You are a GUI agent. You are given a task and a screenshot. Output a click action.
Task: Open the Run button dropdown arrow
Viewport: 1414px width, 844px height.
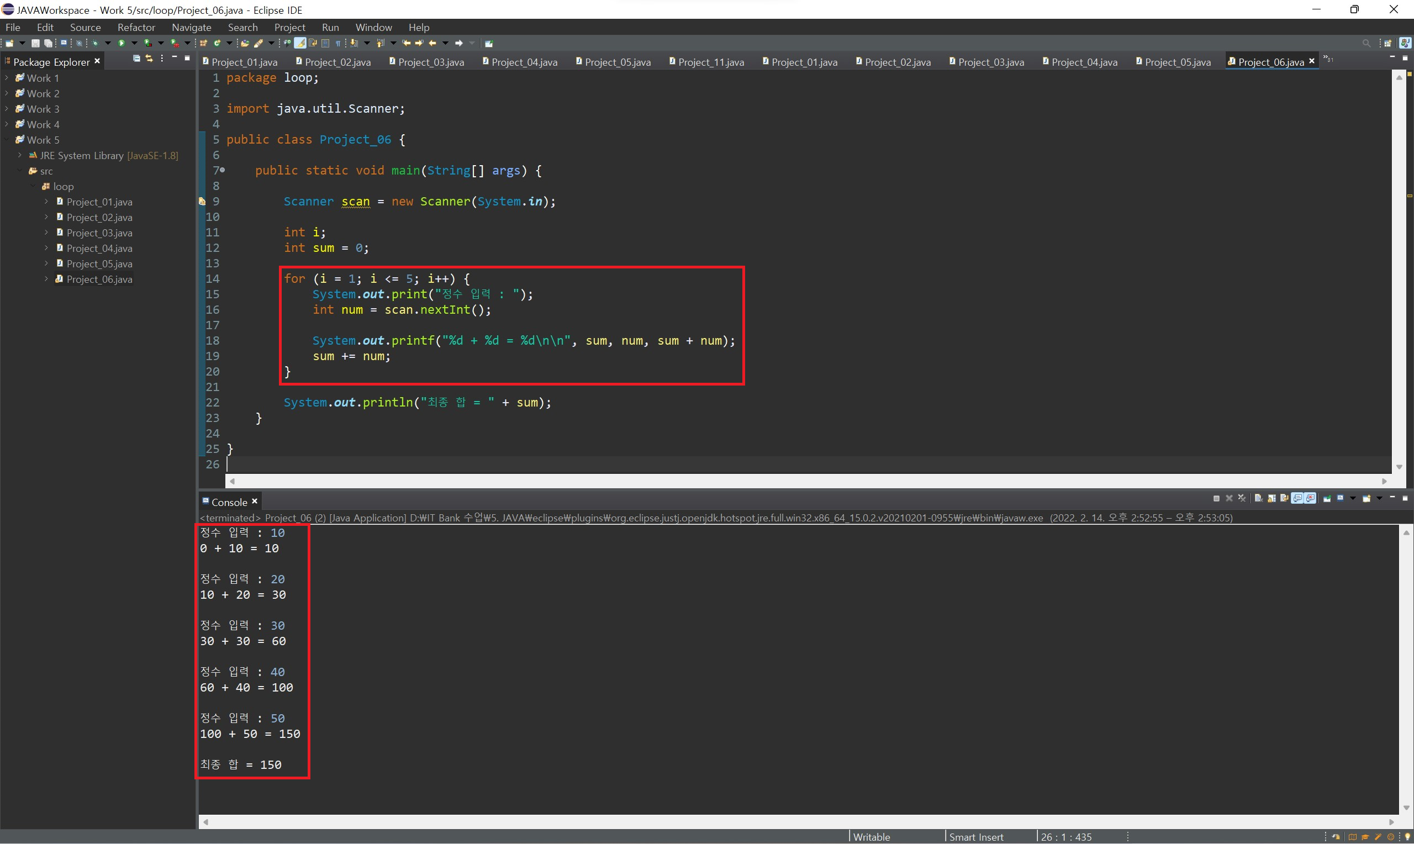coord(135,43)
